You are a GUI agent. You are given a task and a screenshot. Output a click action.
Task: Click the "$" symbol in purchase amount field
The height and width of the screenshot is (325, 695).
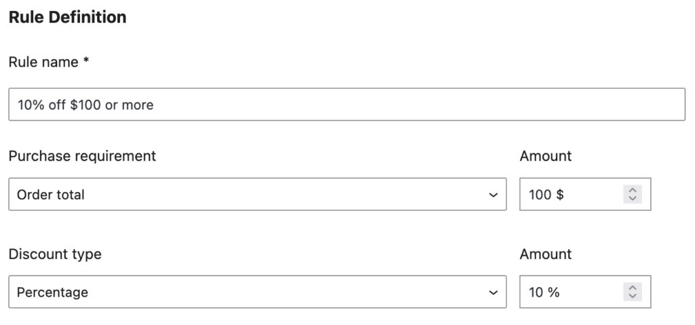[560, 195]
